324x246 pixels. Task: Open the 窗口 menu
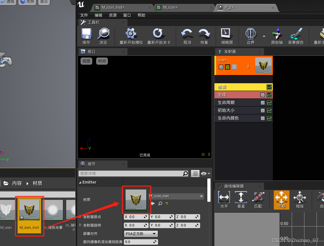[x=127, y=15]
